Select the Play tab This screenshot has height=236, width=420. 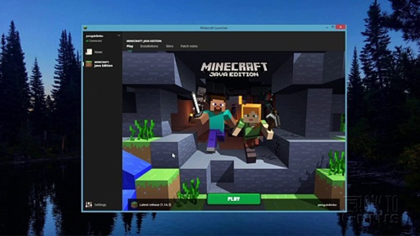click(x=130, y=46)
